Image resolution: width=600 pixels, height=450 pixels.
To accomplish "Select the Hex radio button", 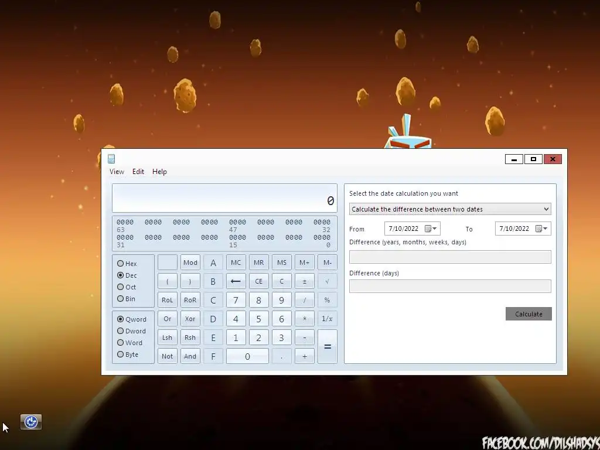I will coord(121,263).
